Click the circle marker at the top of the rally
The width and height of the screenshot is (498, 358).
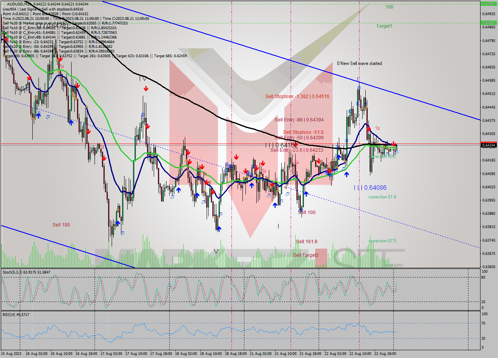[359, 88]
